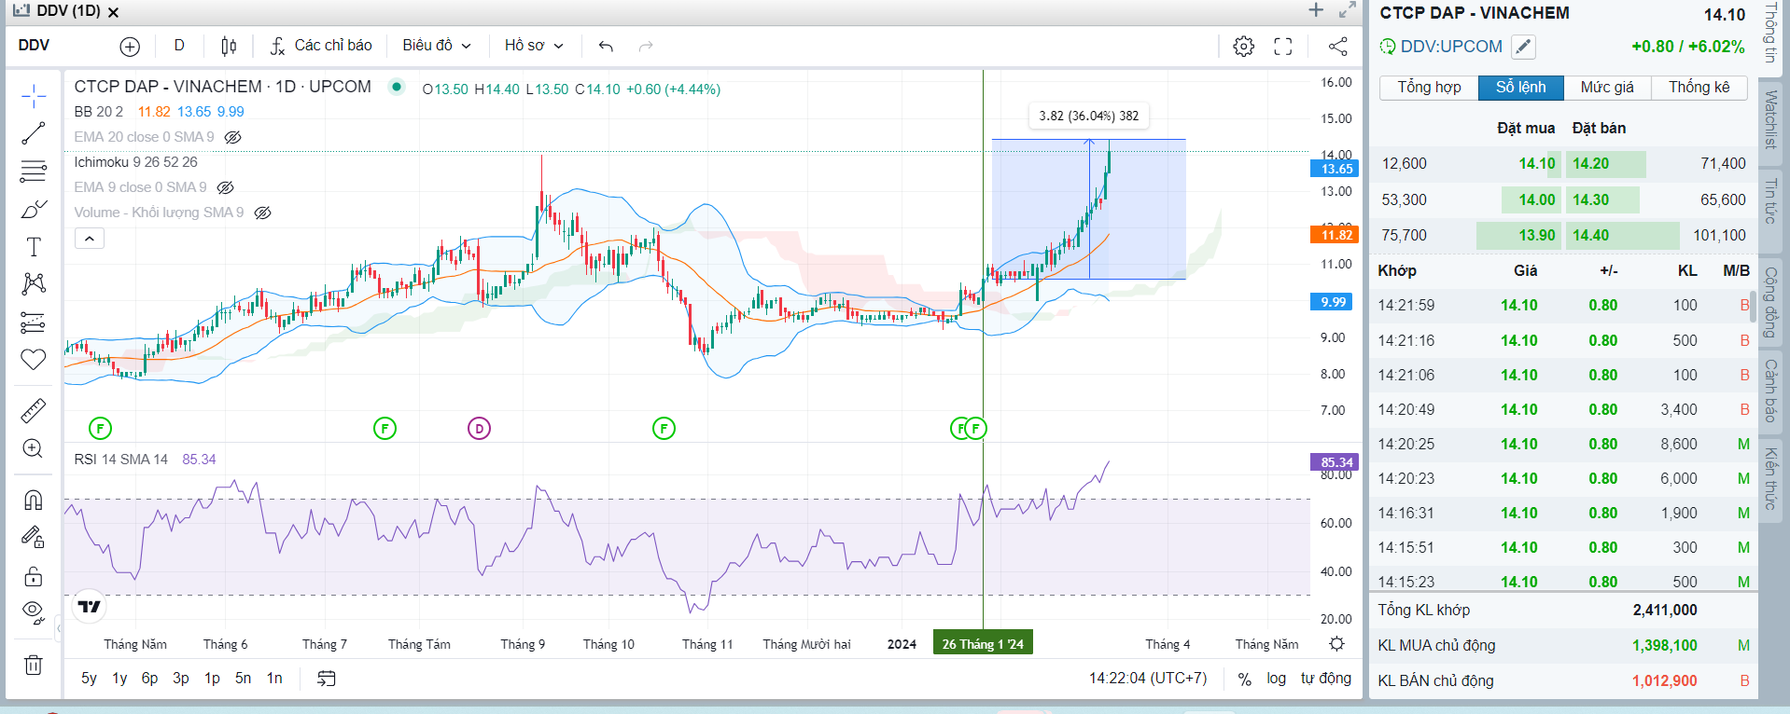The width and height of the screenshot is (1790, 714).
Task: Add symbol comparison with plus icon
Action: [x=130, y=46]
